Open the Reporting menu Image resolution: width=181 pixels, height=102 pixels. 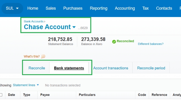click(x=99, y=8)
